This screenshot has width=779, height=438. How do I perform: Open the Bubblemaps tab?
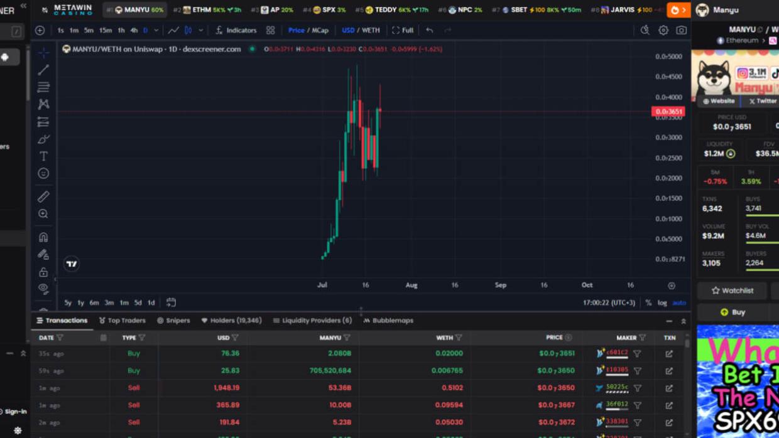click(388, 321)
